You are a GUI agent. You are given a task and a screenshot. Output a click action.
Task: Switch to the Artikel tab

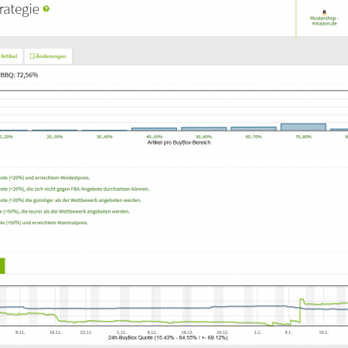9,56
